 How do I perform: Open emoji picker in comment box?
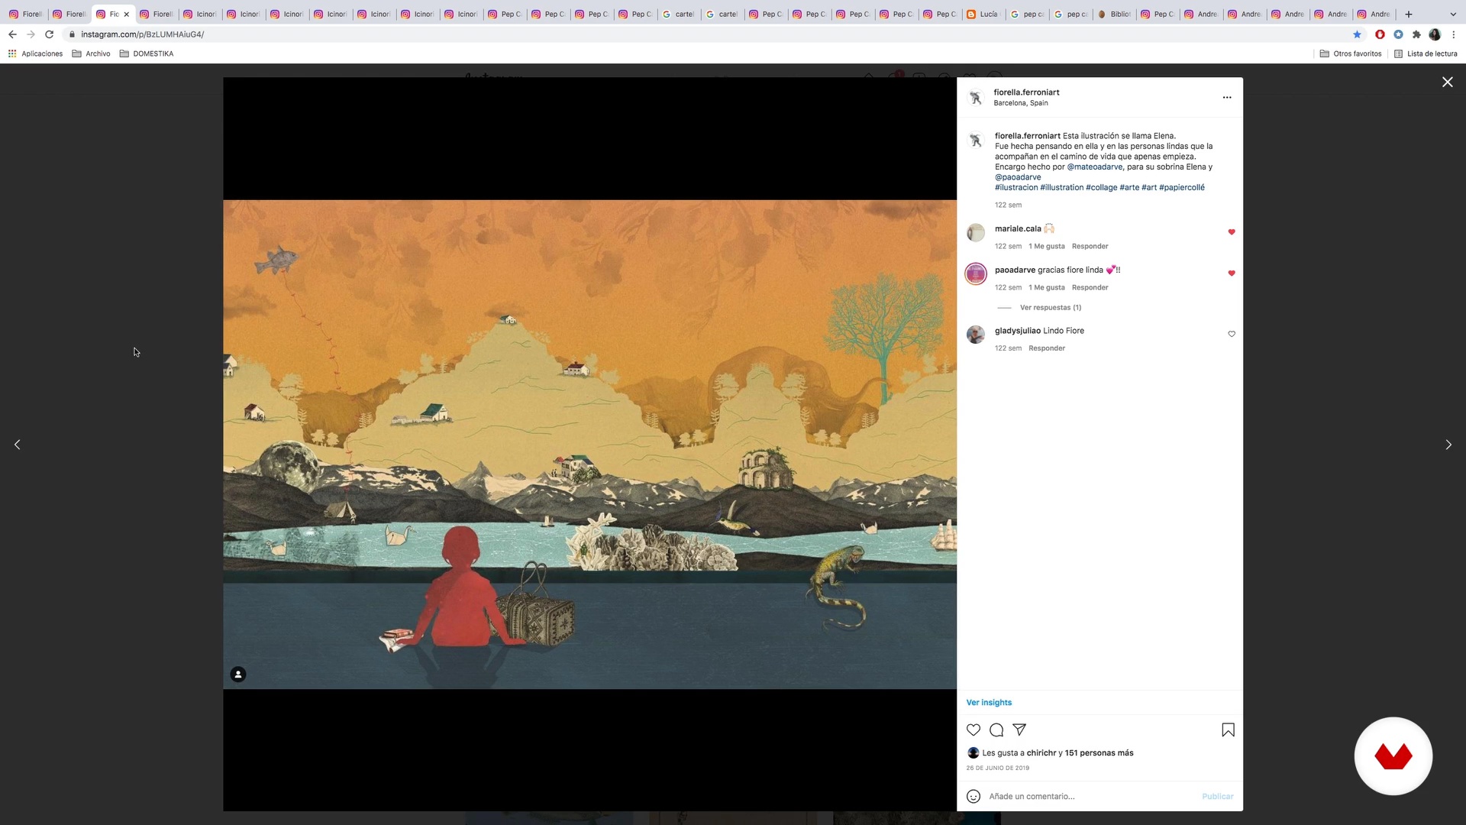click(974, 796)
